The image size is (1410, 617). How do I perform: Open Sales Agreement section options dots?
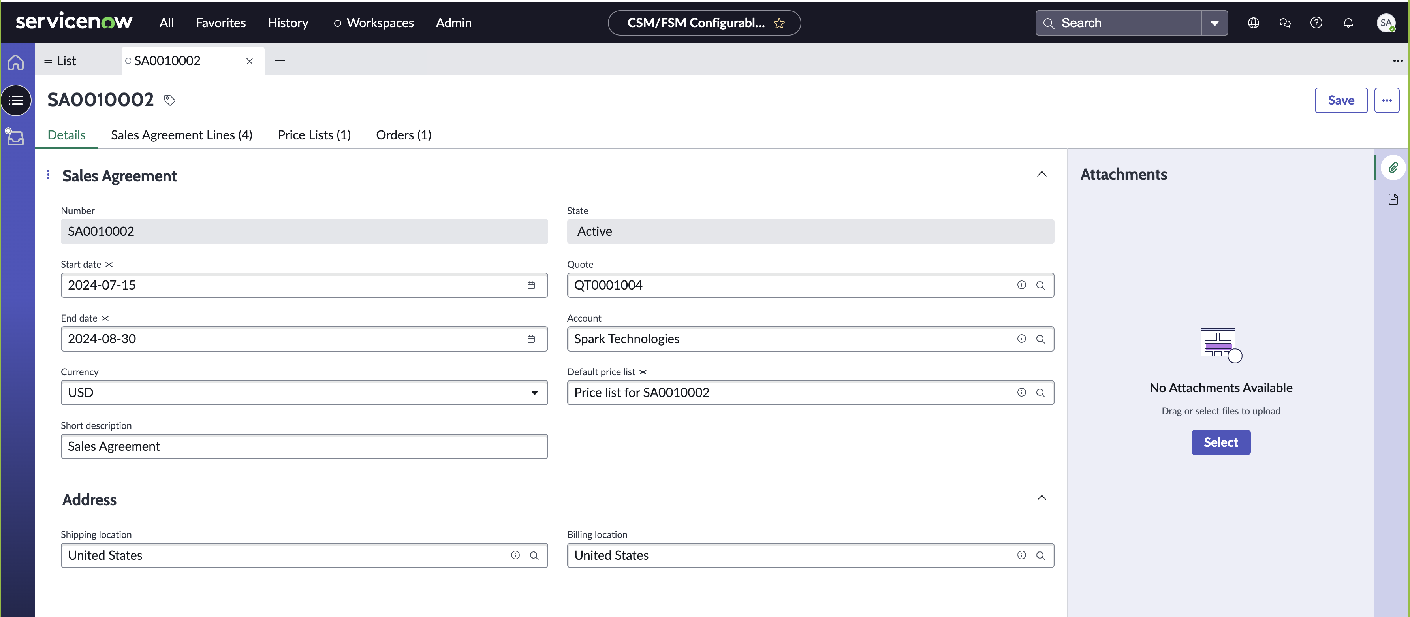click(x=48, y=175)
